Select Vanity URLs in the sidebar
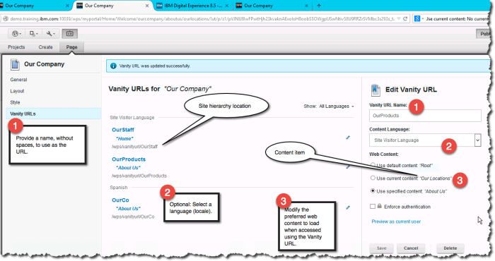The width and height of the screenshot is (495, 261). point(53,114)
